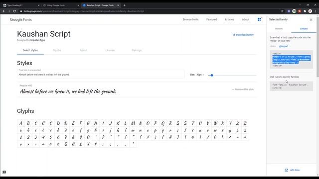Image resolution: width=319 pixels, height=179 pixels.
Task: Close the Selected family panel
Action: point(311,20)
